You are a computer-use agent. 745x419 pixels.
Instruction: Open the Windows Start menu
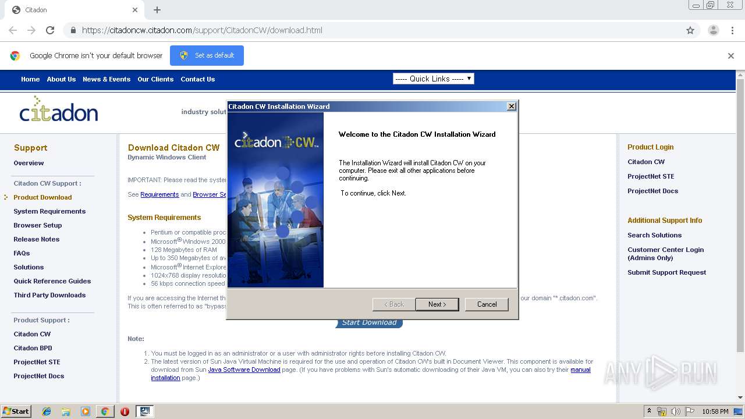(x=16, y=411)
